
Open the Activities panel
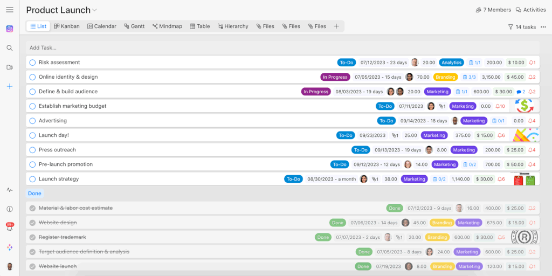pyautogui.click(x=530, y=10)
